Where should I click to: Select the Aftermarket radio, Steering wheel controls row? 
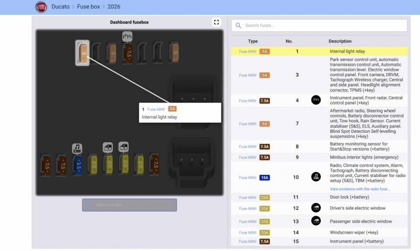coord(319,123)
